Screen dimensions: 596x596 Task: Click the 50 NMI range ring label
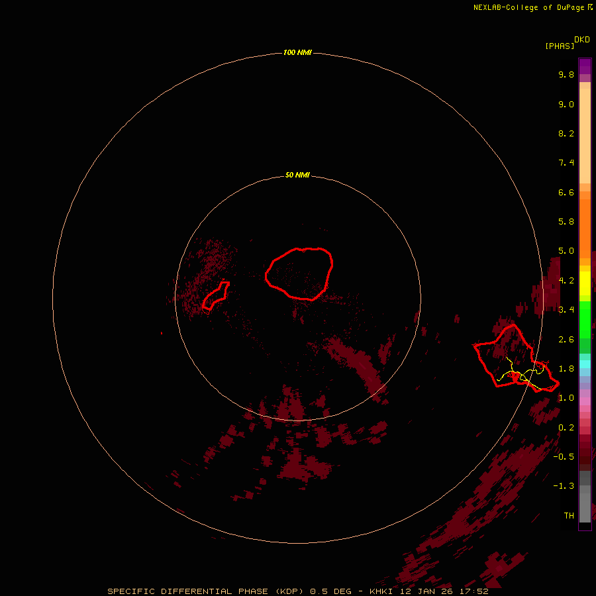pos(297,175)
